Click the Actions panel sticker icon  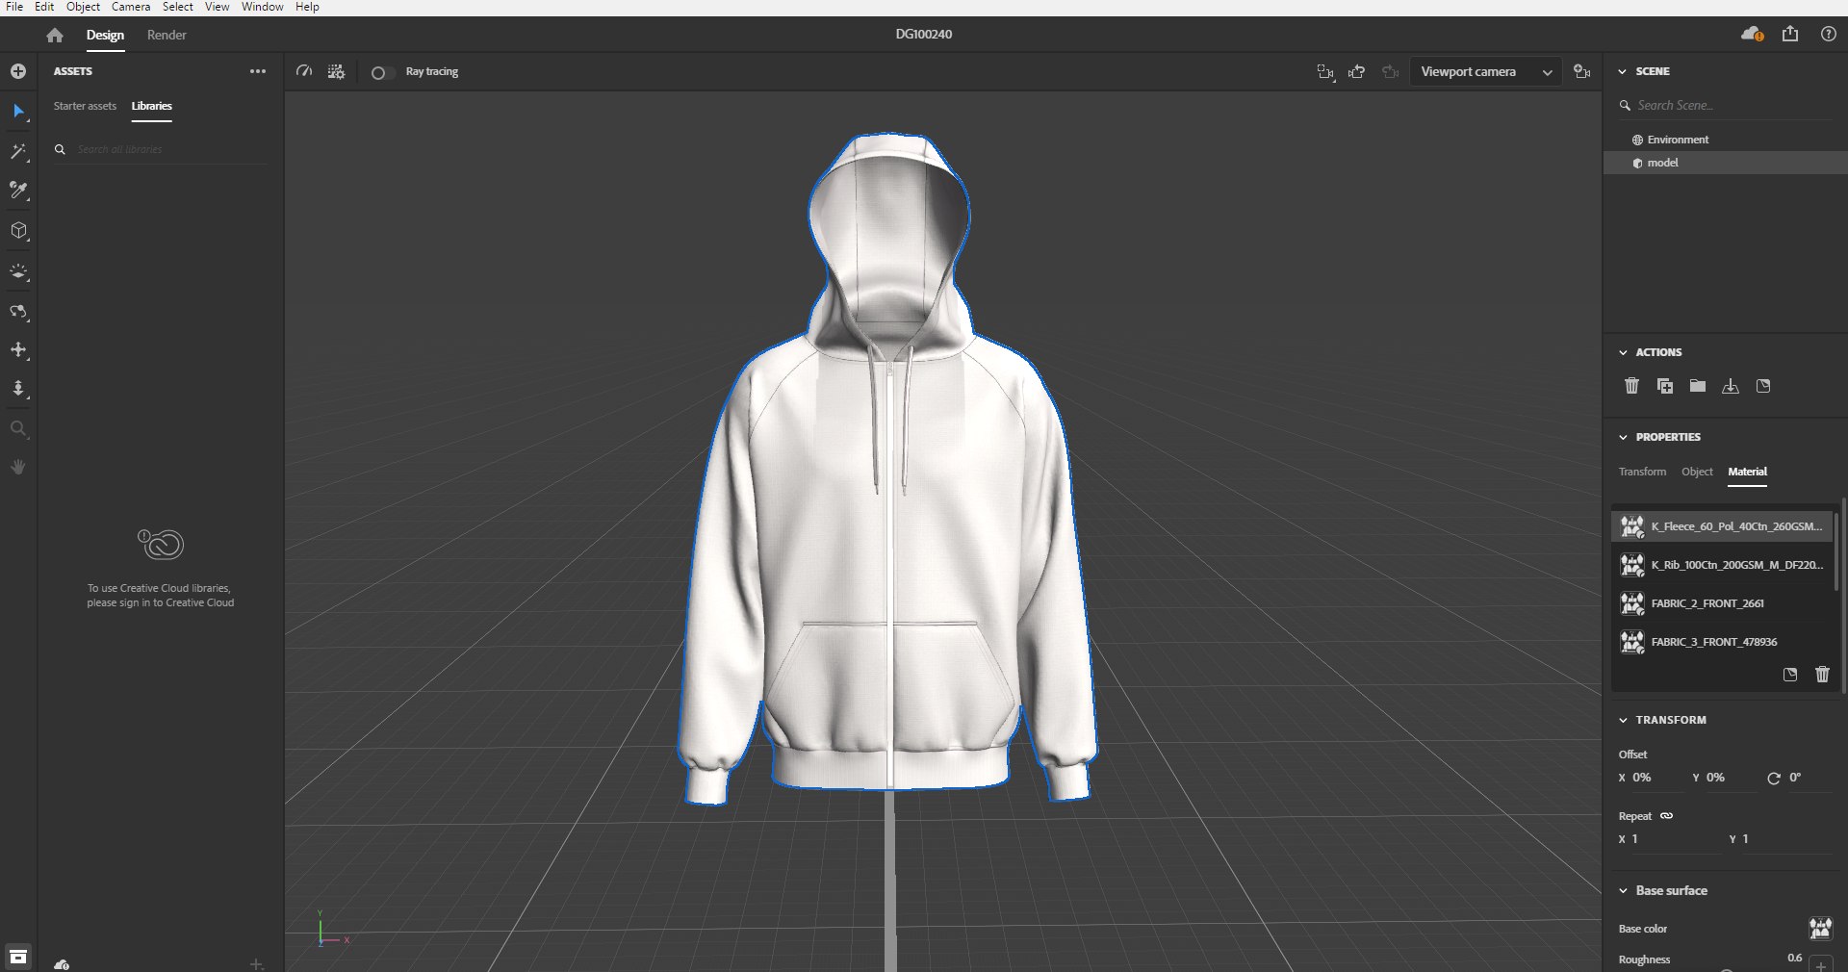pyautogui.click(x=1763, y=386)
